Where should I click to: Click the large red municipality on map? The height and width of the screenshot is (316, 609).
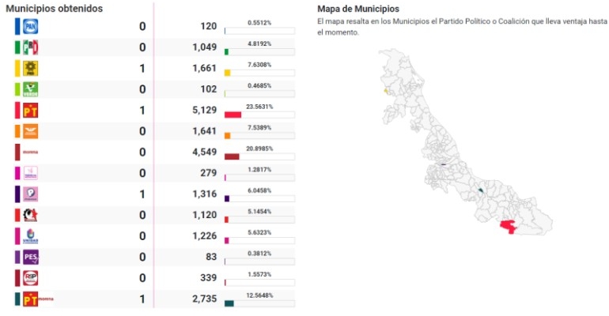[514, 227]
